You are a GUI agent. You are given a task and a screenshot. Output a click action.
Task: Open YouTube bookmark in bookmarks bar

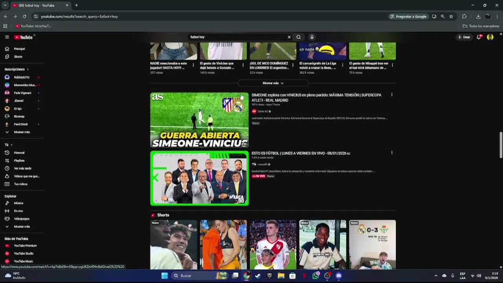[x=33, y=26]
